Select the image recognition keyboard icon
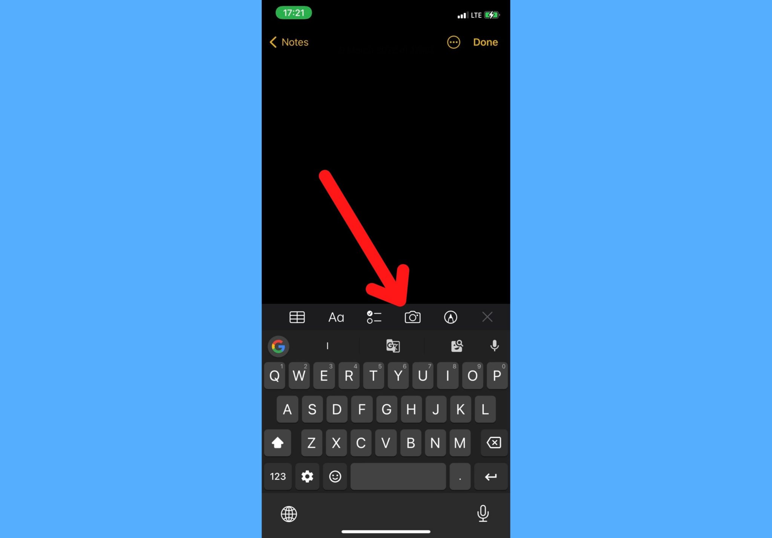The image size is (772, 538). [x=456, y=346]
